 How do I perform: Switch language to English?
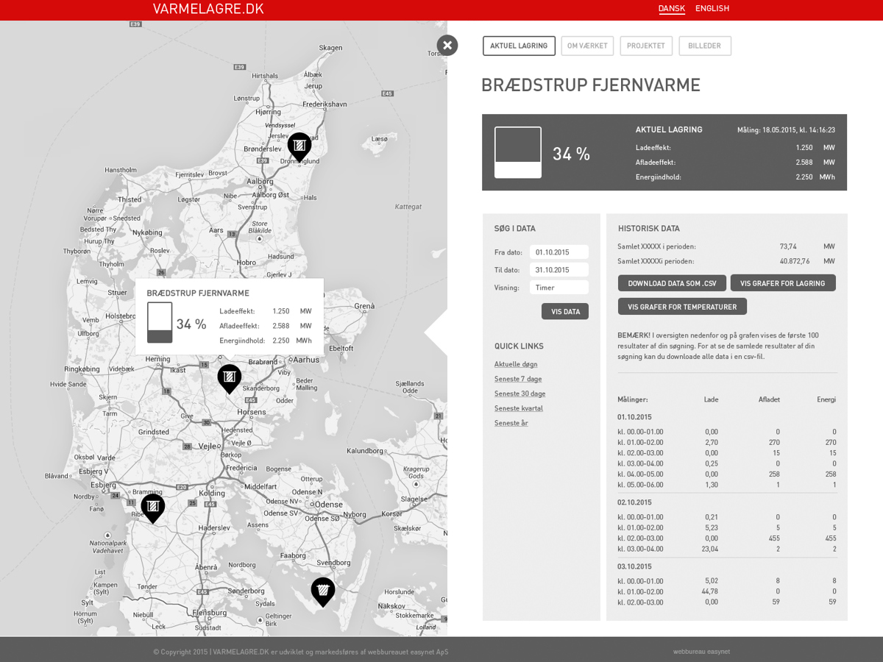coord(712,9)
